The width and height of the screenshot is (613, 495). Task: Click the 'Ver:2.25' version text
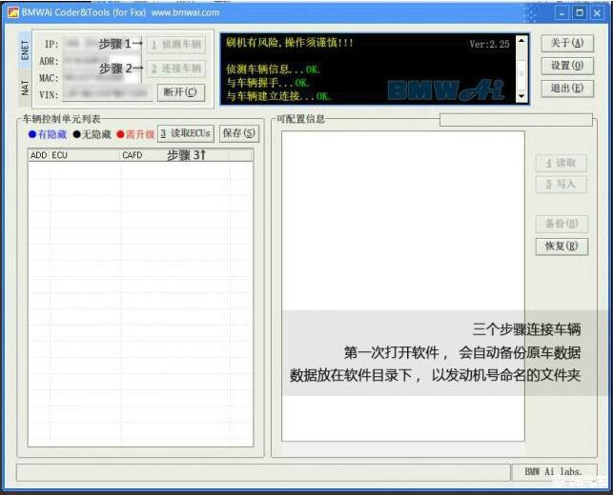pyautogui.click(x=489, y=44)
